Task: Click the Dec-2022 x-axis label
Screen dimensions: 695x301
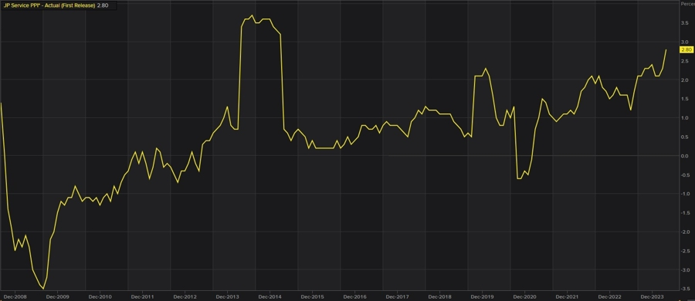Action: 609,296
